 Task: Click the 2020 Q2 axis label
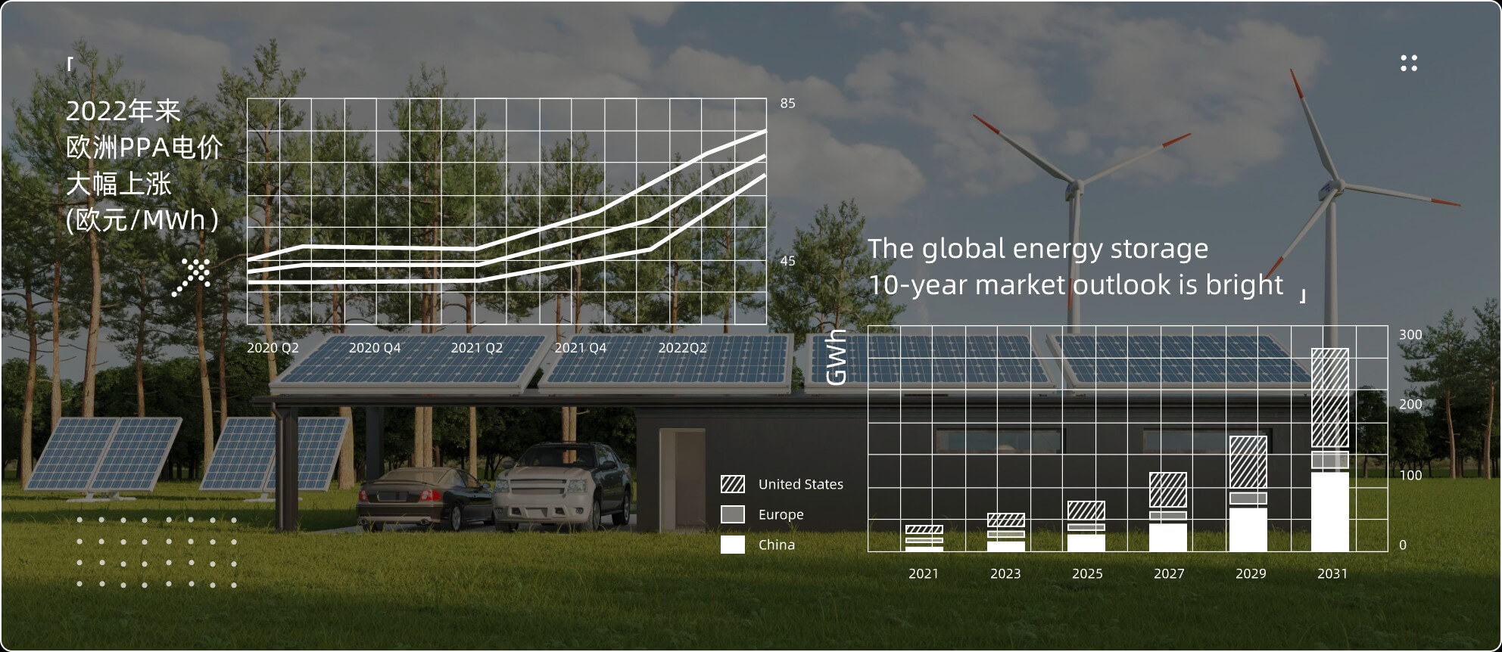(273, 348)
